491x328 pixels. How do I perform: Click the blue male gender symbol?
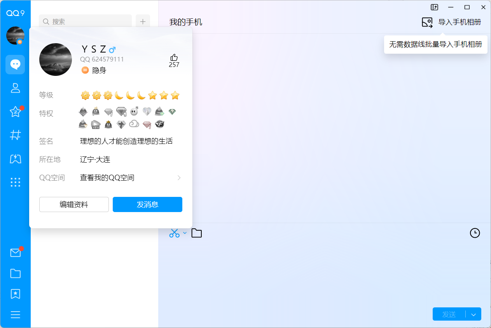112,50
